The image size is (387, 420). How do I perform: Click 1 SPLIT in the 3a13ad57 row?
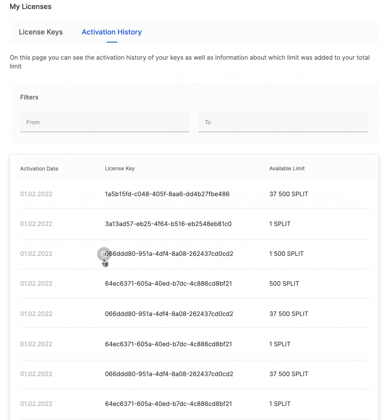pyautogui.click(x=280, y=224)
